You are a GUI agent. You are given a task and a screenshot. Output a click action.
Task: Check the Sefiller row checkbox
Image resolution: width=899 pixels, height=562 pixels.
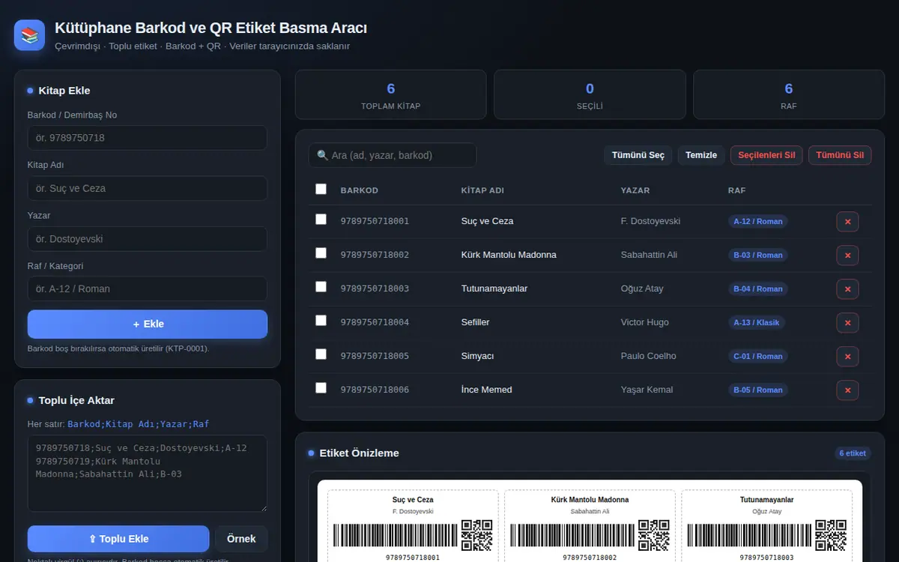pos(321,321)
